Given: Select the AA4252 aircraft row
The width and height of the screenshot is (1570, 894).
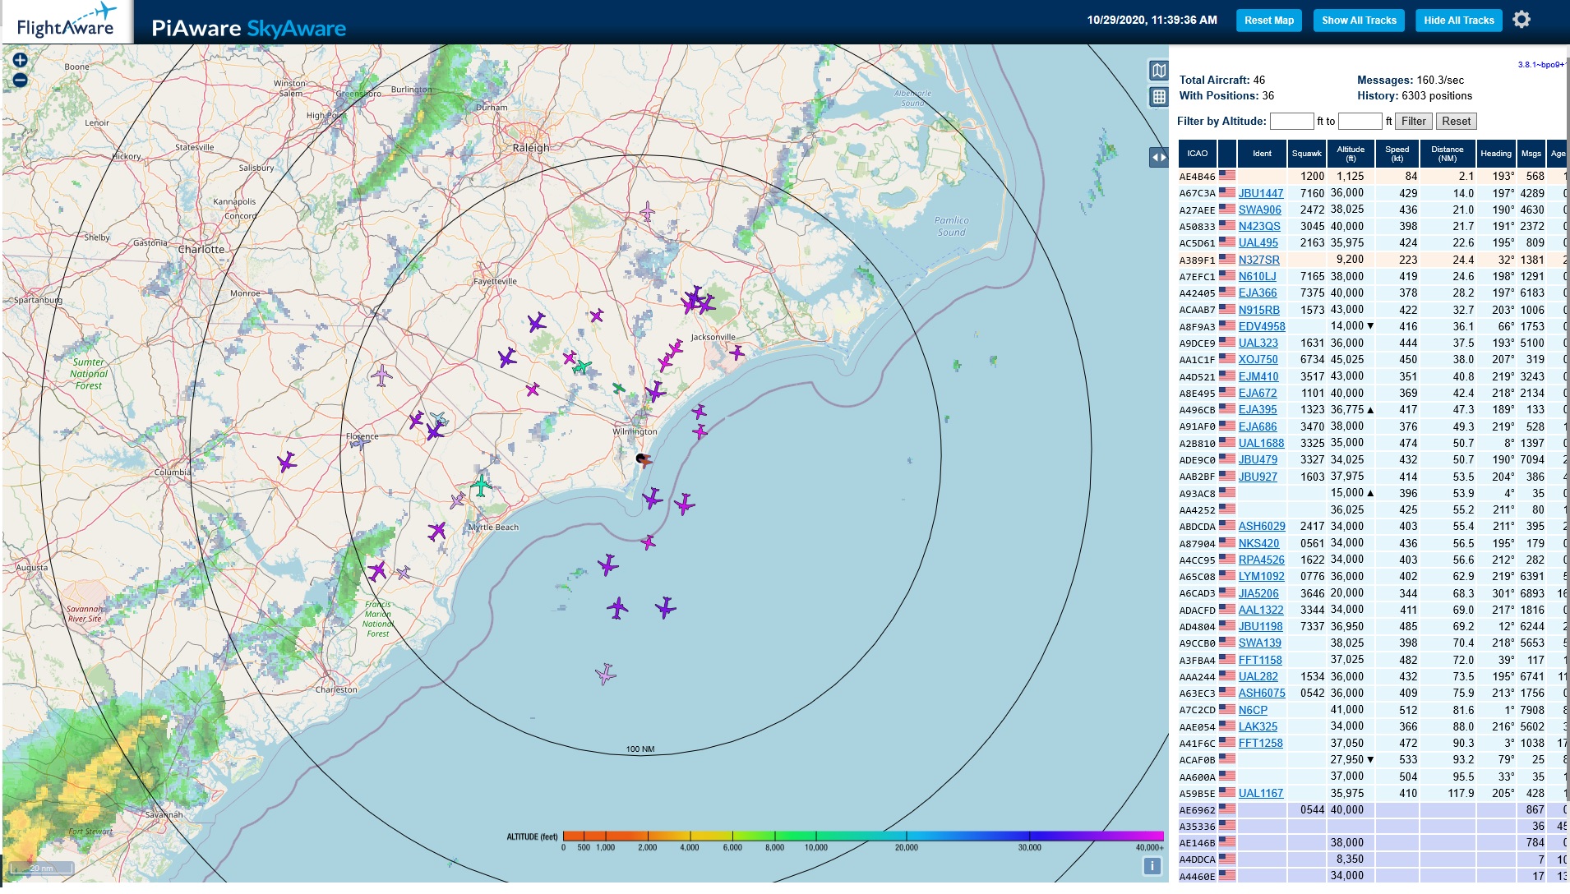Looking at the screenshot, I should [x=1372, y=509].
